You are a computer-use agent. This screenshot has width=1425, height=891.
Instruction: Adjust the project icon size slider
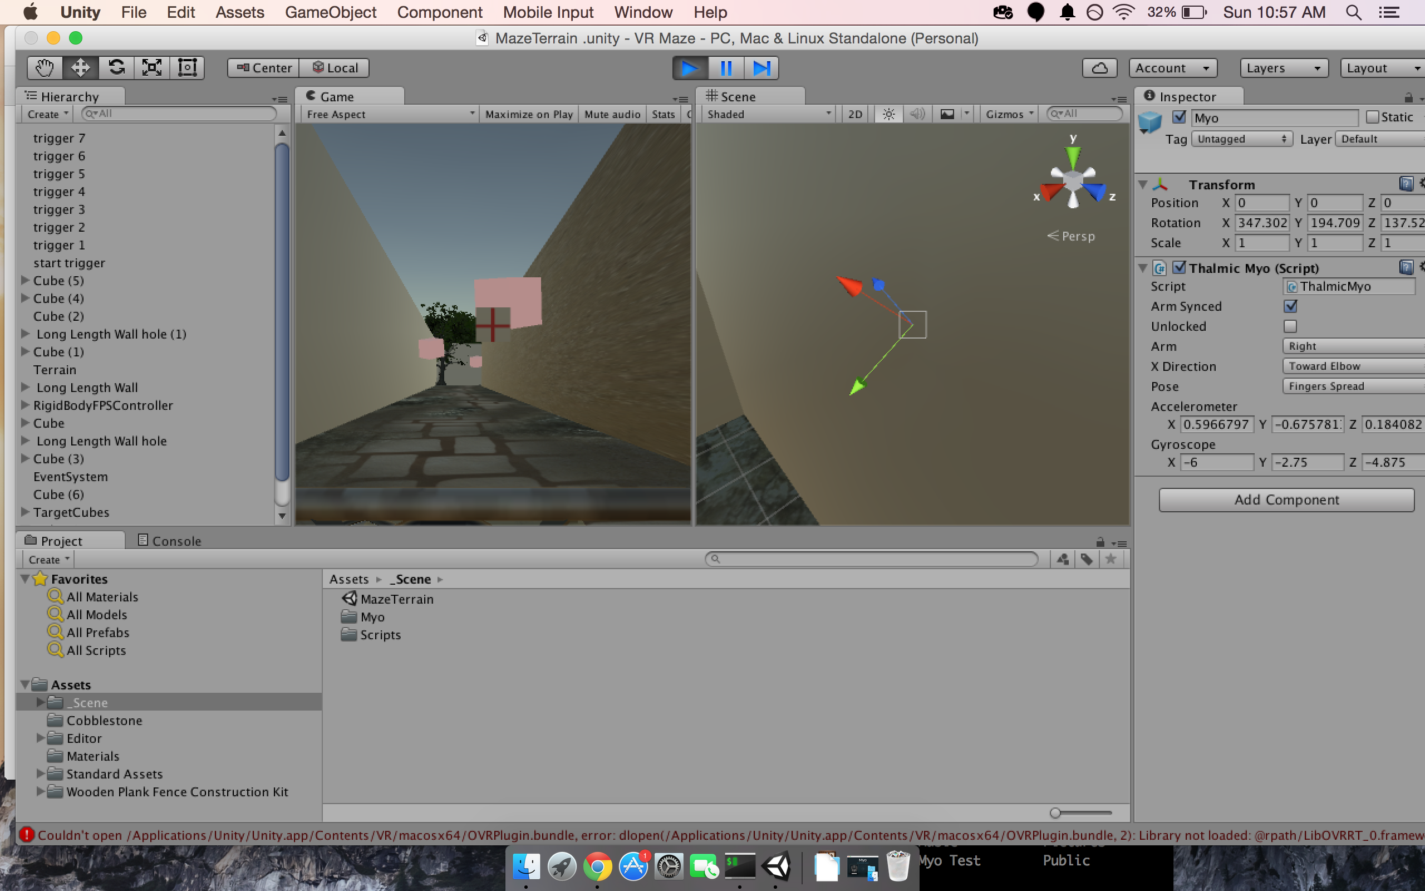pos(1055,813)
